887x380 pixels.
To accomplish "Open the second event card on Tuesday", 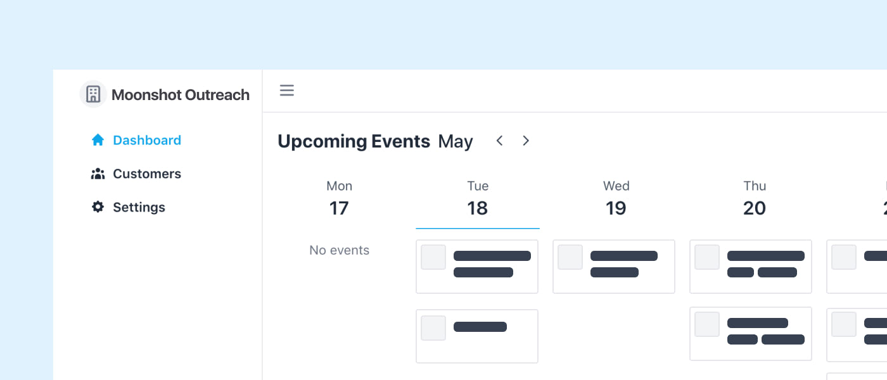I will click(x=477, y=336).
